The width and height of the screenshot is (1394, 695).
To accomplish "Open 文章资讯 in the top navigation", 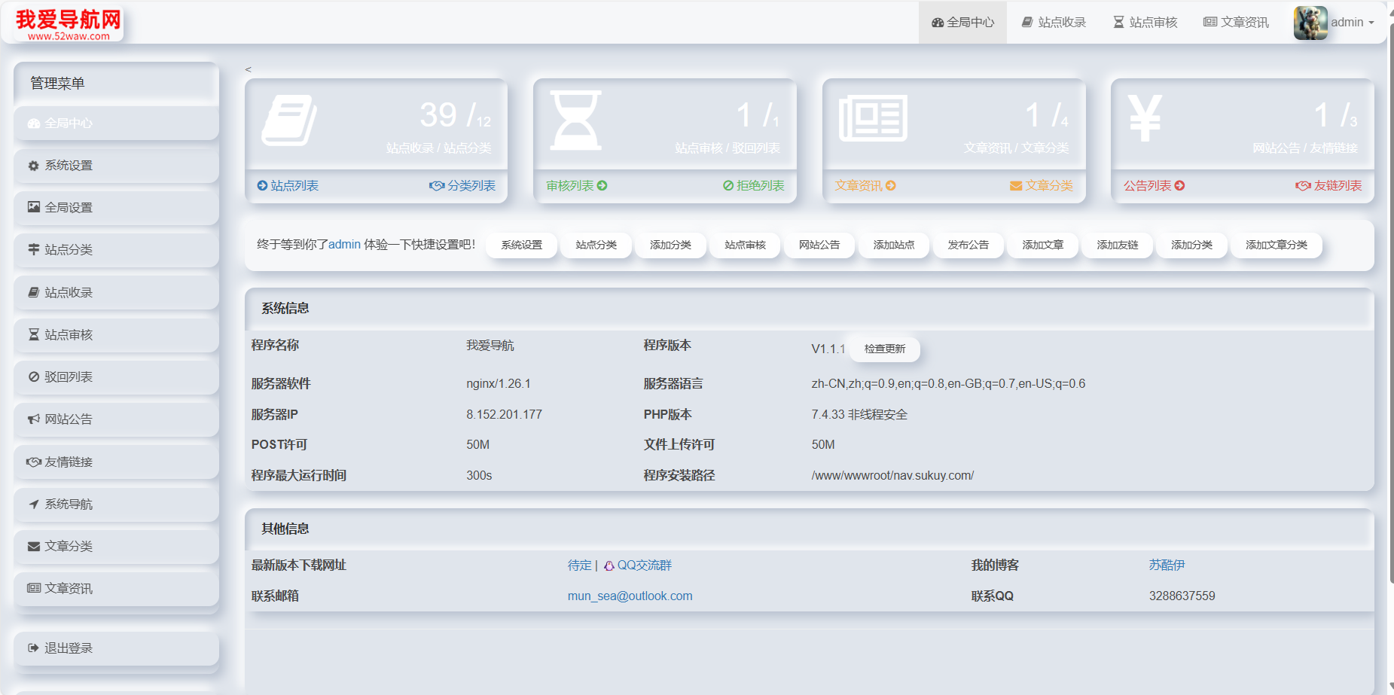I will pos(1236,23).
